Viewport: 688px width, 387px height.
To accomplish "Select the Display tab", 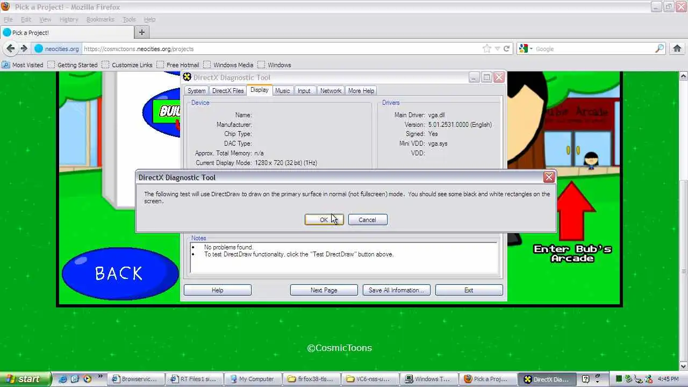I will coord(259,90).
